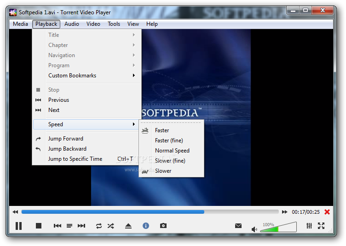Screen dimensions: 346x246
Task: Click the eject open media icon
Action: (x=128, y=226)
